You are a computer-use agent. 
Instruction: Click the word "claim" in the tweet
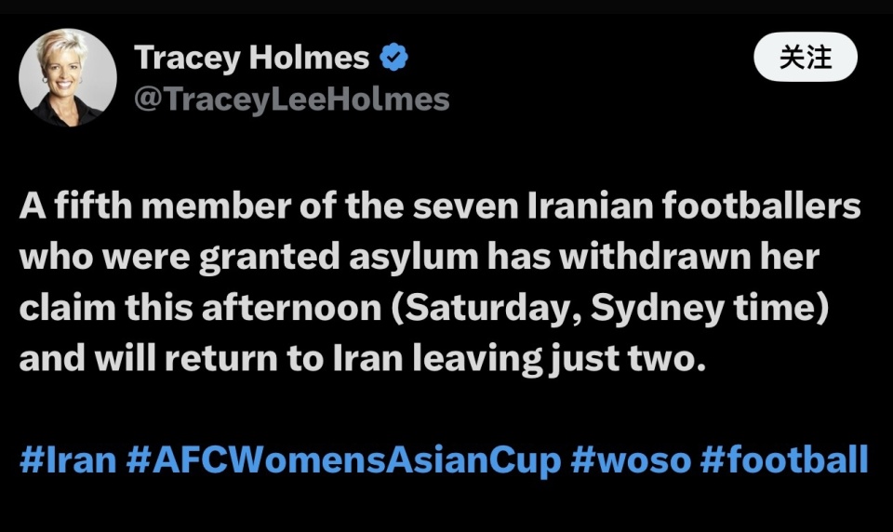(64, 308)
